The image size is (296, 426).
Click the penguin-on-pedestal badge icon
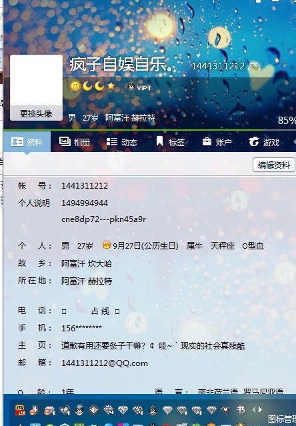click(x=79, y=409)
